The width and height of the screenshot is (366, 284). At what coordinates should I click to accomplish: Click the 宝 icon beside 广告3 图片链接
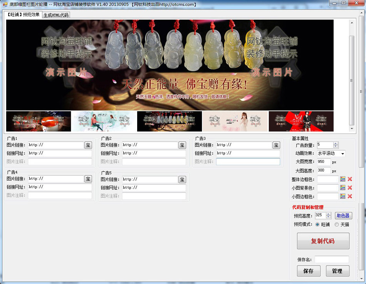[x=276, y=145]
